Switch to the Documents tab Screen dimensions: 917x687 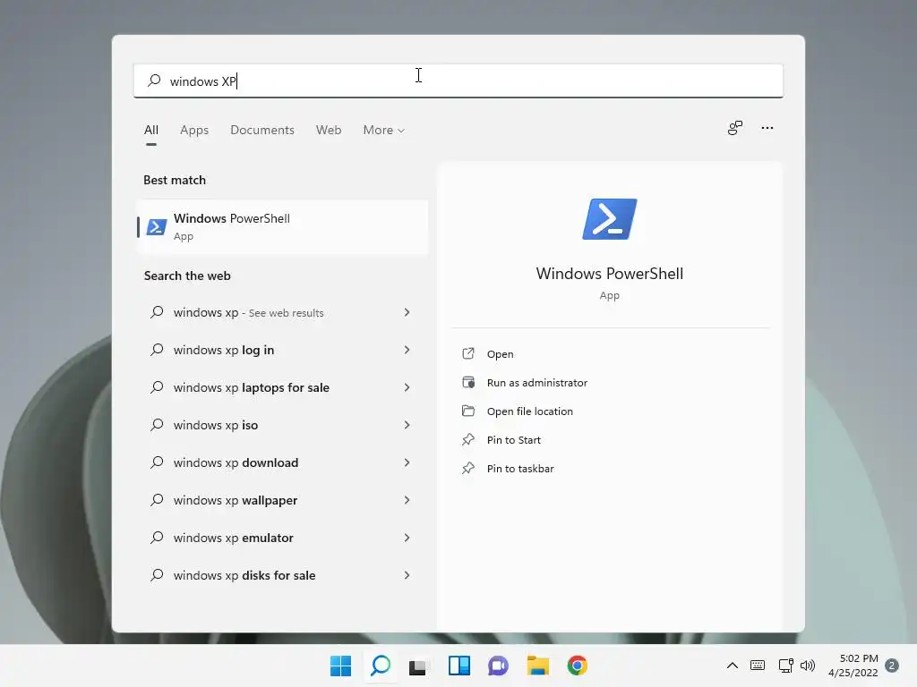(262, 130)
